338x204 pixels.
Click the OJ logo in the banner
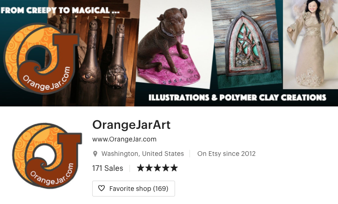tap(41, 59)
